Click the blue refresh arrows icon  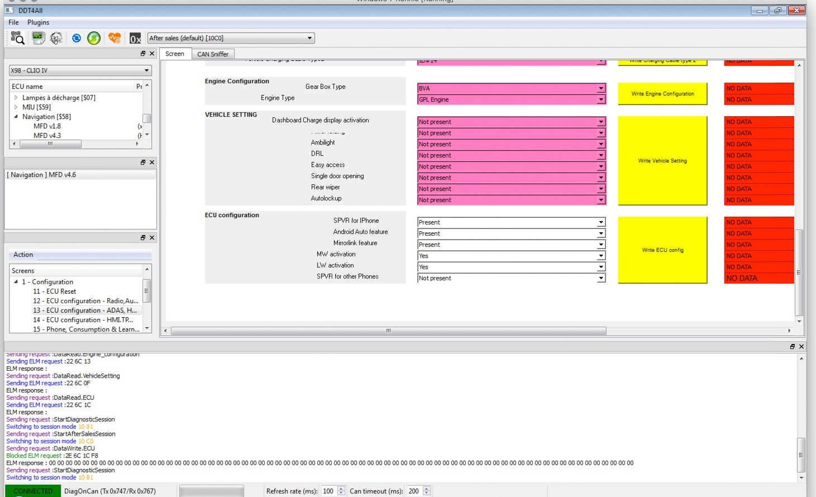point(77,38)
